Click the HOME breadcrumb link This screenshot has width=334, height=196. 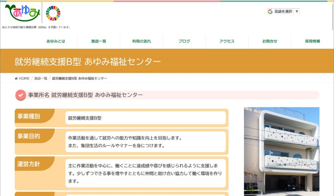[x=24, y=79]
